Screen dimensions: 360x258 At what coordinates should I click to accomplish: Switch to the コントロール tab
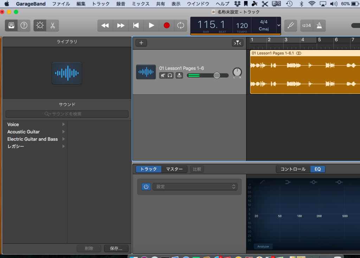(293, 169)
